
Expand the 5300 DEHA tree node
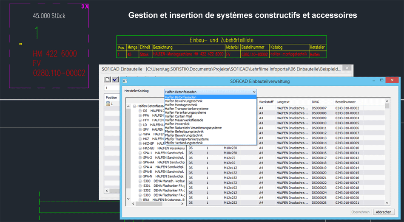tap(140, 181)
